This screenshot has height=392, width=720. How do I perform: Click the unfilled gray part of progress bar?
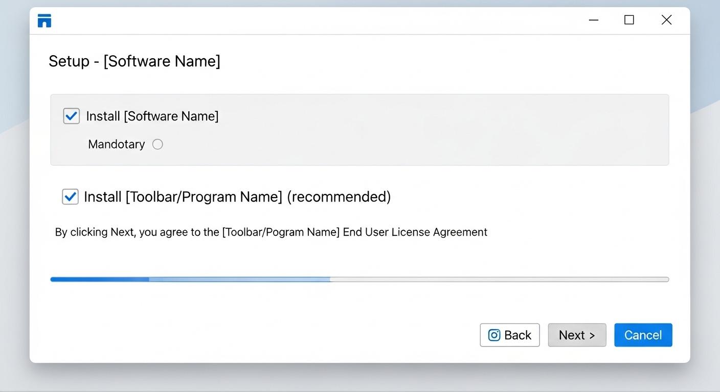click(499, 279)
